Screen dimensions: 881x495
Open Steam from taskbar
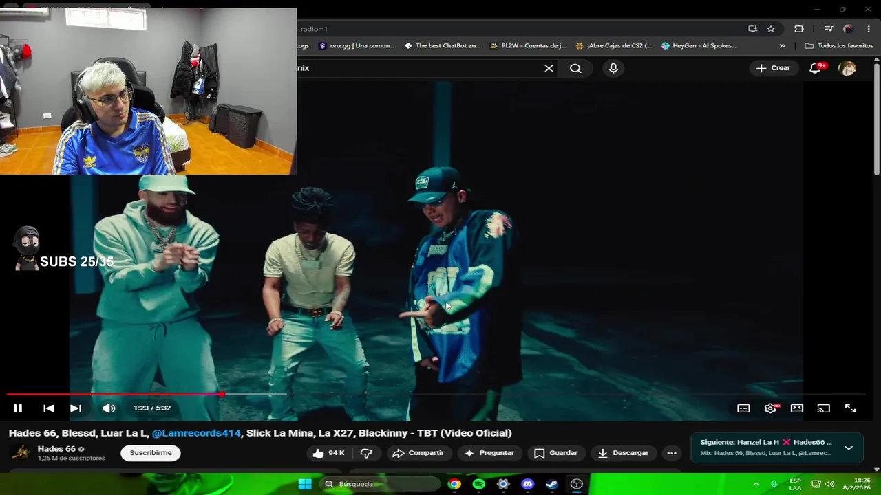552,484
